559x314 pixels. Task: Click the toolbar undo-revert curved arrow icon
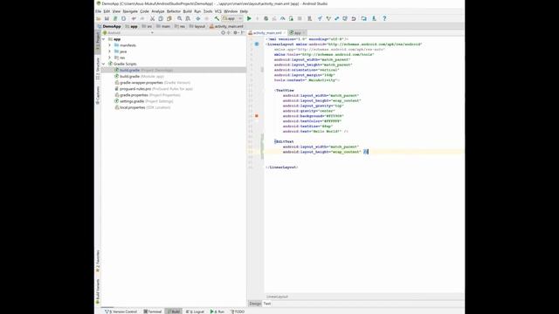pyautogui.click(x=354, y=18)
